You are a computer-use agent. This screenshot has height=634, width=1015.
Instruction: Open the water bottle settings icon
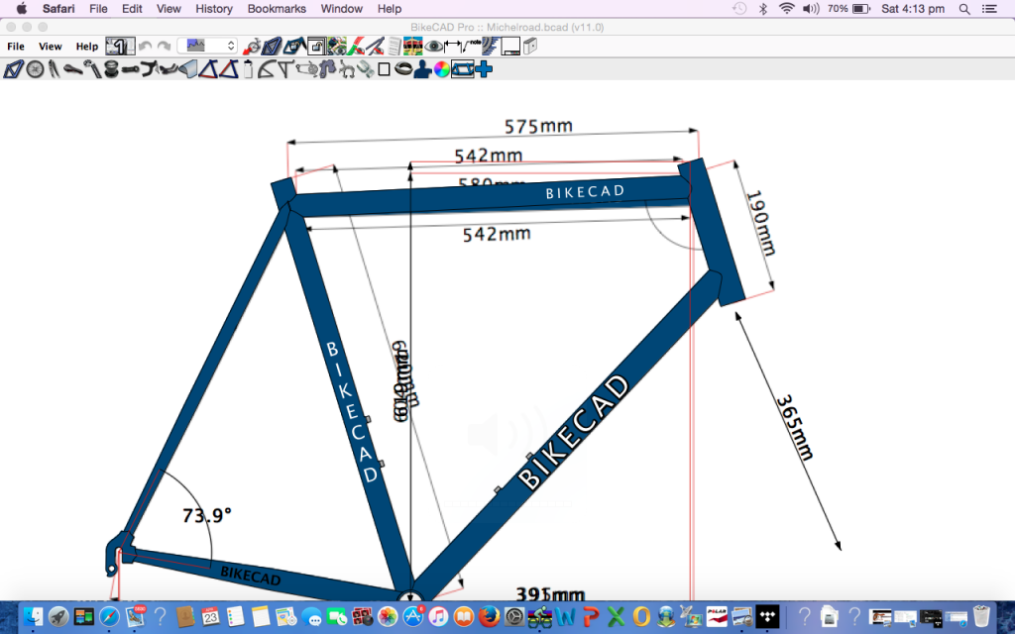249,69
